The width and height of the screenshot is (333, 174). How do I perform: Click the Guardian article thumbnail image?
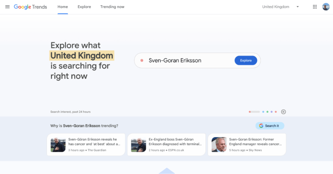click(x=58, y=144)
